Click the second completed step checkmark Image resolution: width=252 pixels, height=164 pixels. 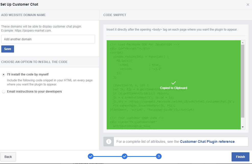click(124, 156)
